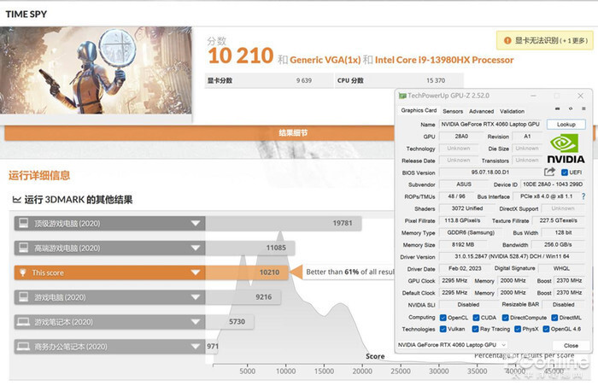Toggle the DirectCompute checkbox

coord(506,318)
